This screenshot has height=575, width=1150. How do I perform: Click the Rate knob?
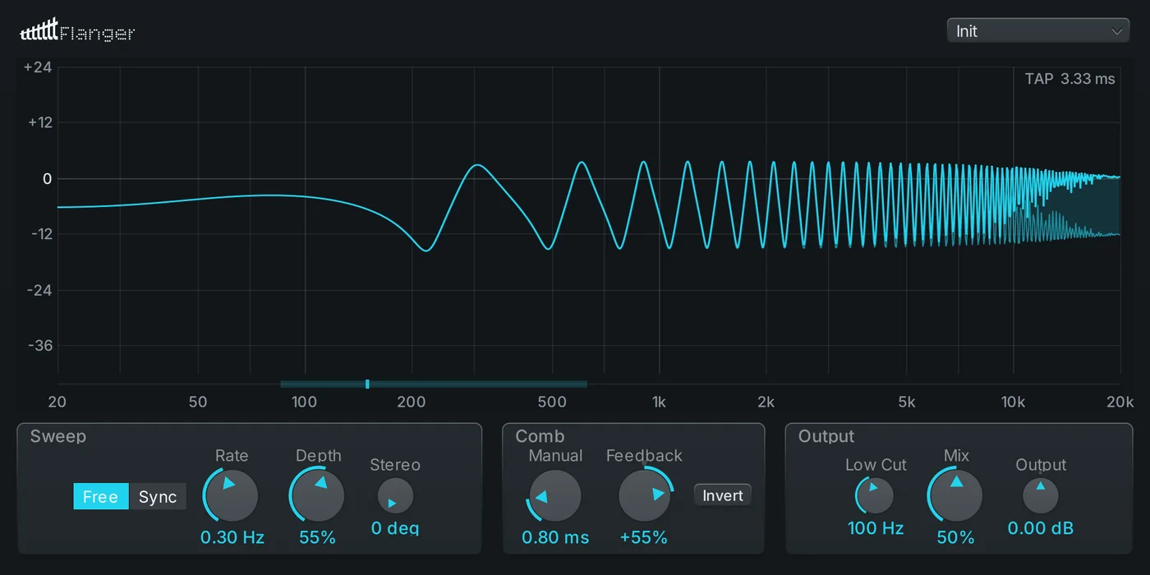coord(232,495)
